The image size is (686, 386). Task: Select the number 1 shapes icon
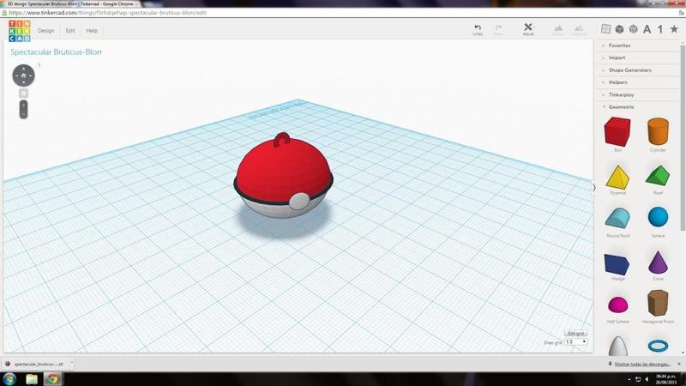click(660, 29)
